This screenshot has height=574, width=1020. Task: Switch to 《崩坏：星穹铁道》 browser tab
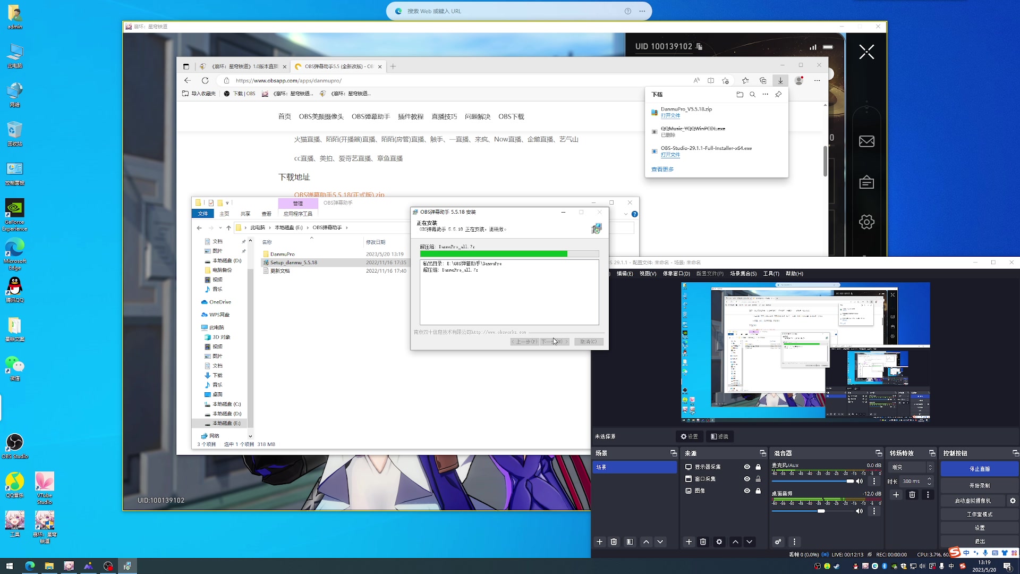click(x=243, y=66)
